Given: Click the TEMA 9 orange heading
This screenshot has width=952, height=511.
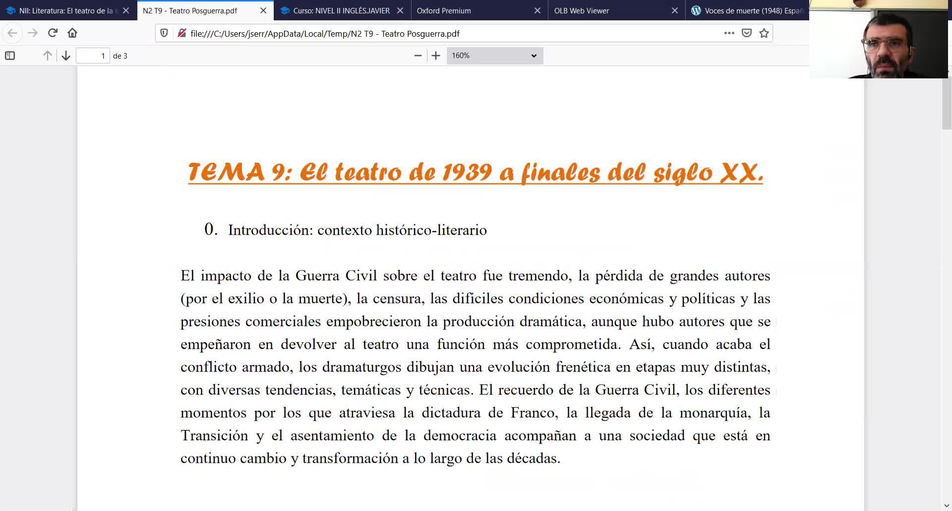Looking at the screenshot, I should pos(476,173).
